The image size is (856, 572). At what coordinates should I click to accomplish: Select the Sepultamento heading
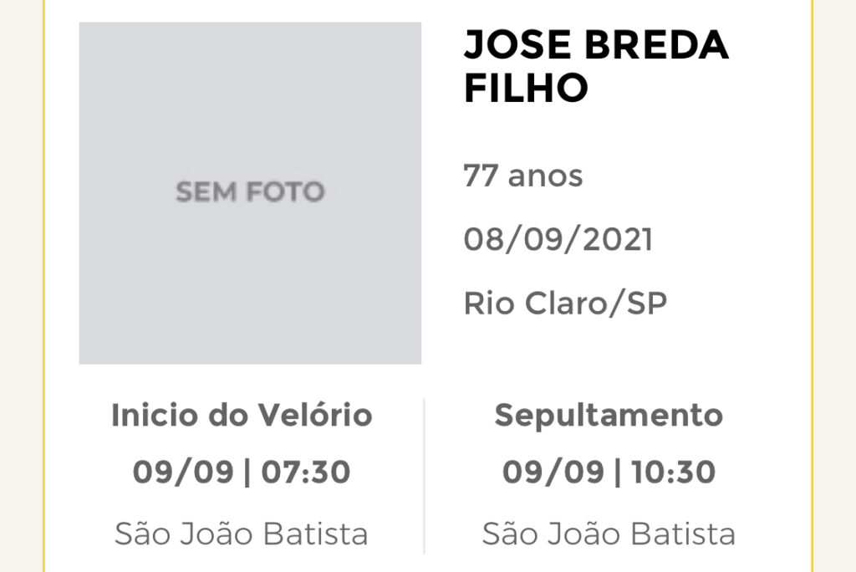pyautogui.click(x=609, y=416)
